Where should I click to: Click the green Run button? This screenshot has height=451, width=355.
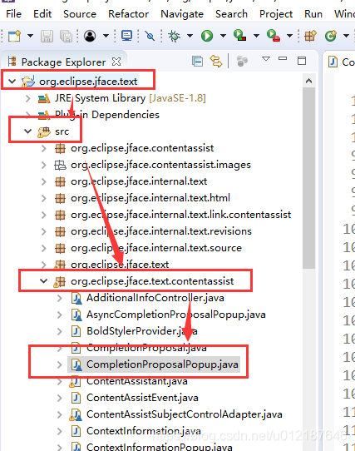pos(207,36)
